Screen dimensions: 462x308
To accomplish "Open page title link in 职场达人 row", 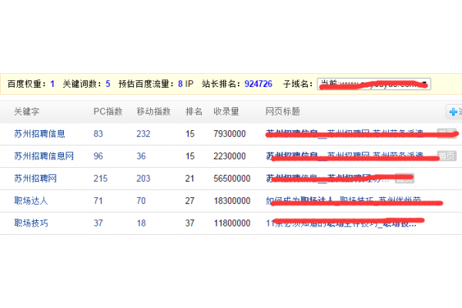I will coord(343,201).
